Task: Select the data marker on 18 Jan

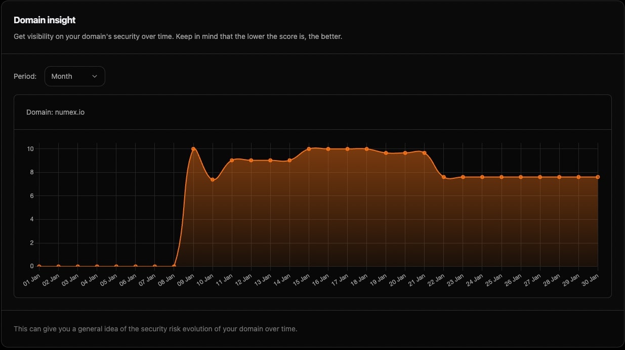Action: [366, 149]
